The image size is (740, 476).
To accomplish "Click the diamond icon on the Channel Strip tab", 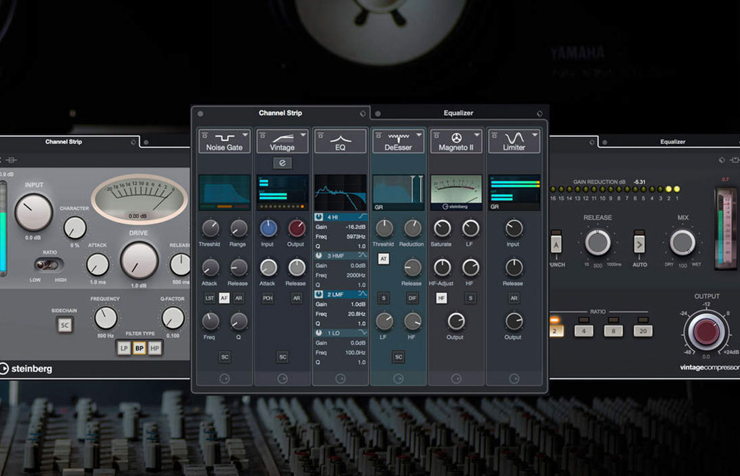I will point(363,114).
